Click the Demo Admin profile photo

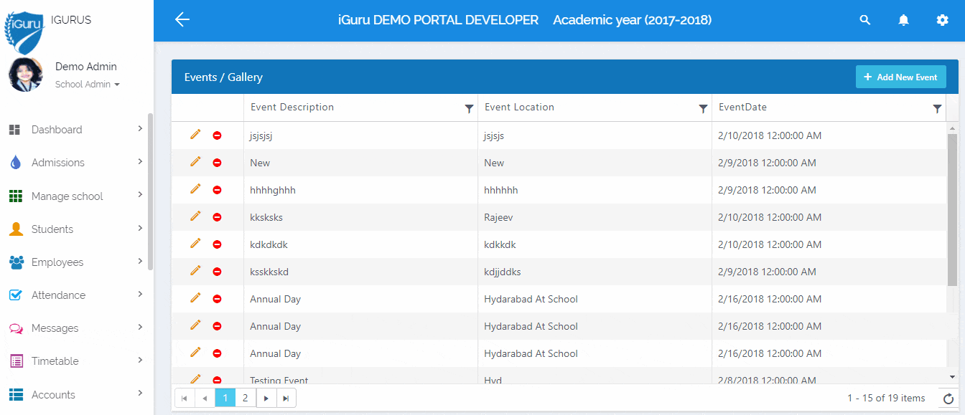(x=26, y=75)
